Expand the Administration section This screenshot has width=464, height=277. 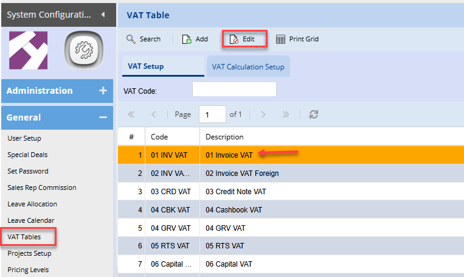click(x=103, y=91)
